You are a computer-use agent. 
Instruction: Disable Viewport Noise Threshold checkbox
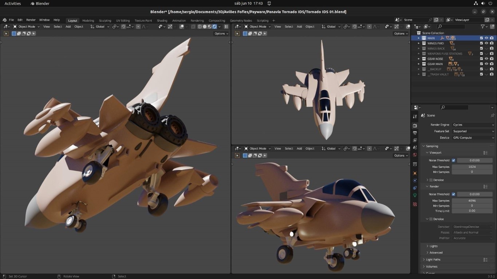(x=453, y=160)
